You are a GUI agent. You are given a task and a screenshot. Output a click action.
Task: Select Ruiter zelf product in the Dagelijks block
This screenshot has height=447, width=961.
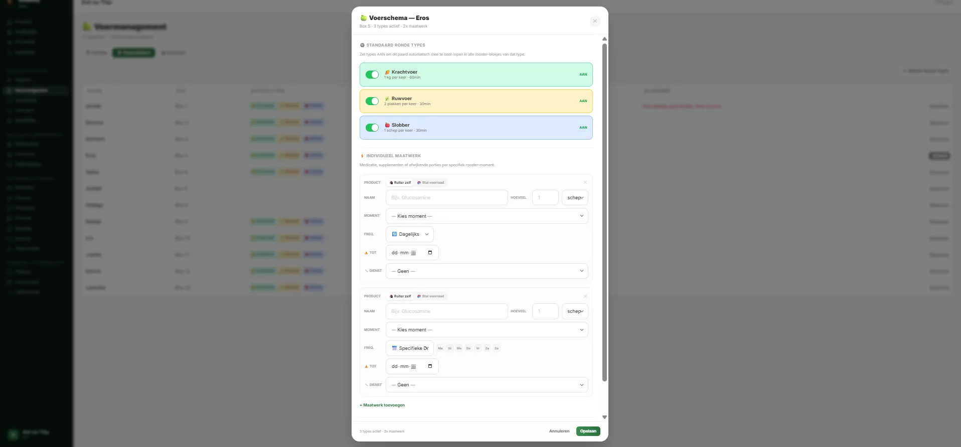[400, 183]
